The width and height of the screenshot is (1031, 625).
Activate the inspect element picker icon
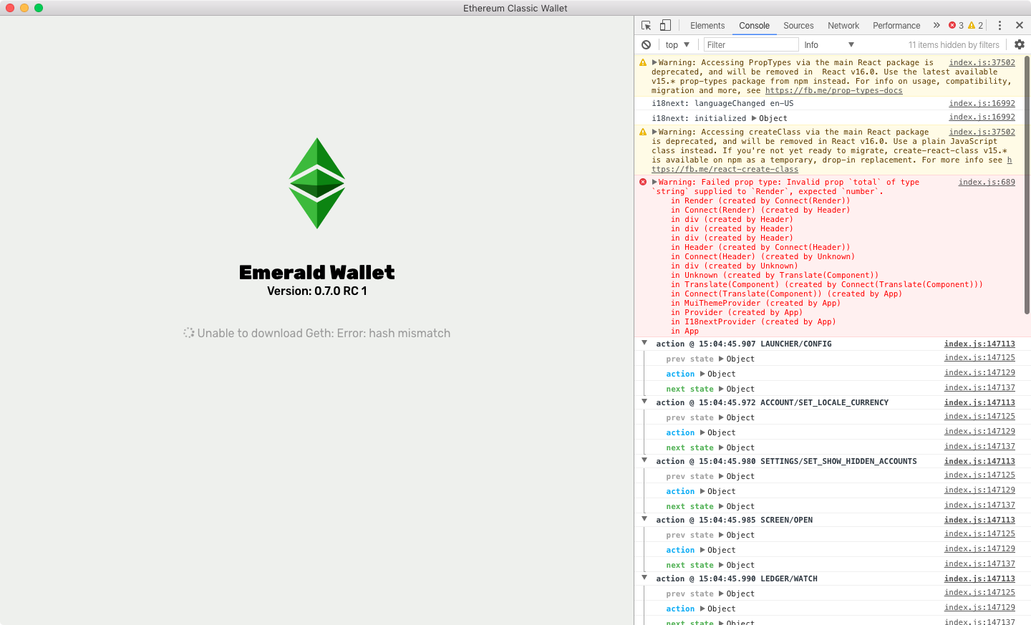(647, 25)
